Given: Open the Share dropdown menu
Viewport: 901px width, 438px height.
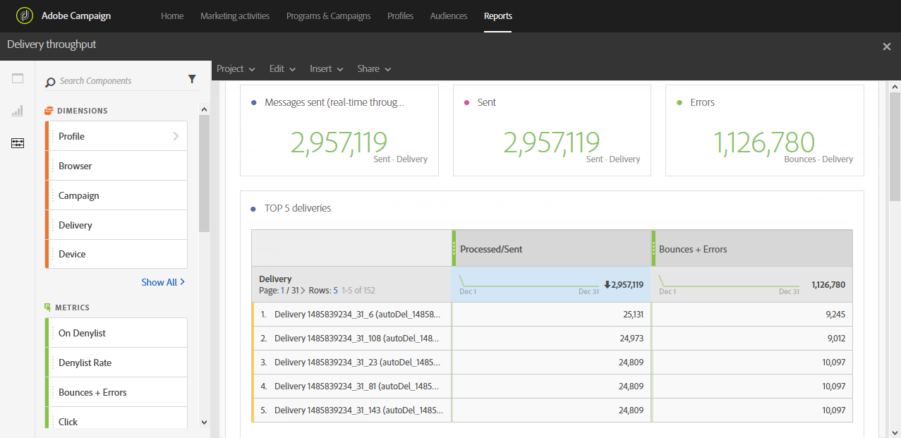Looking at the screenshot, I should pyautogui.click(x=374, y=68).
